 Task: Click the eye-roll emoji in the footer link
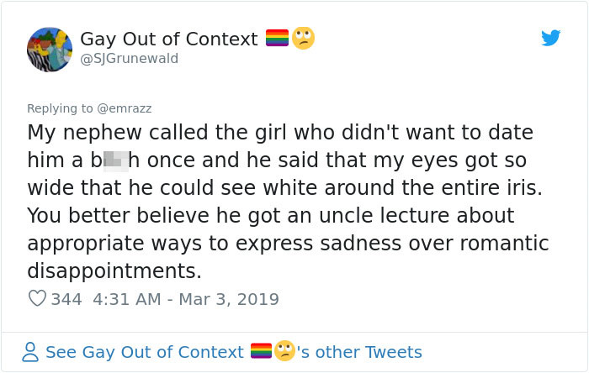click(284, 351)
